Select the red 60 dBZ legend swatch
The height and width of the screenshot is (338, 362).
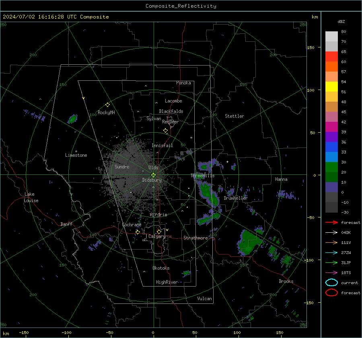(331, 57)
